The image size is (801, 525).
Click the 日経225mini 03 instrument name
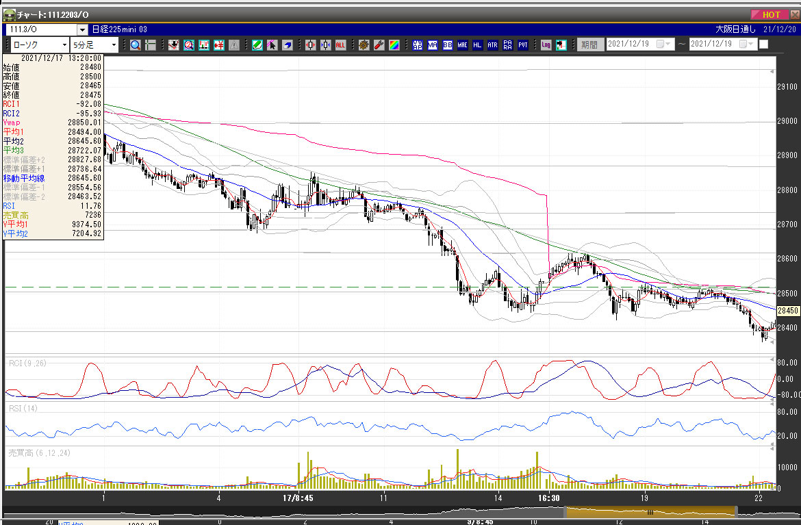120,29
